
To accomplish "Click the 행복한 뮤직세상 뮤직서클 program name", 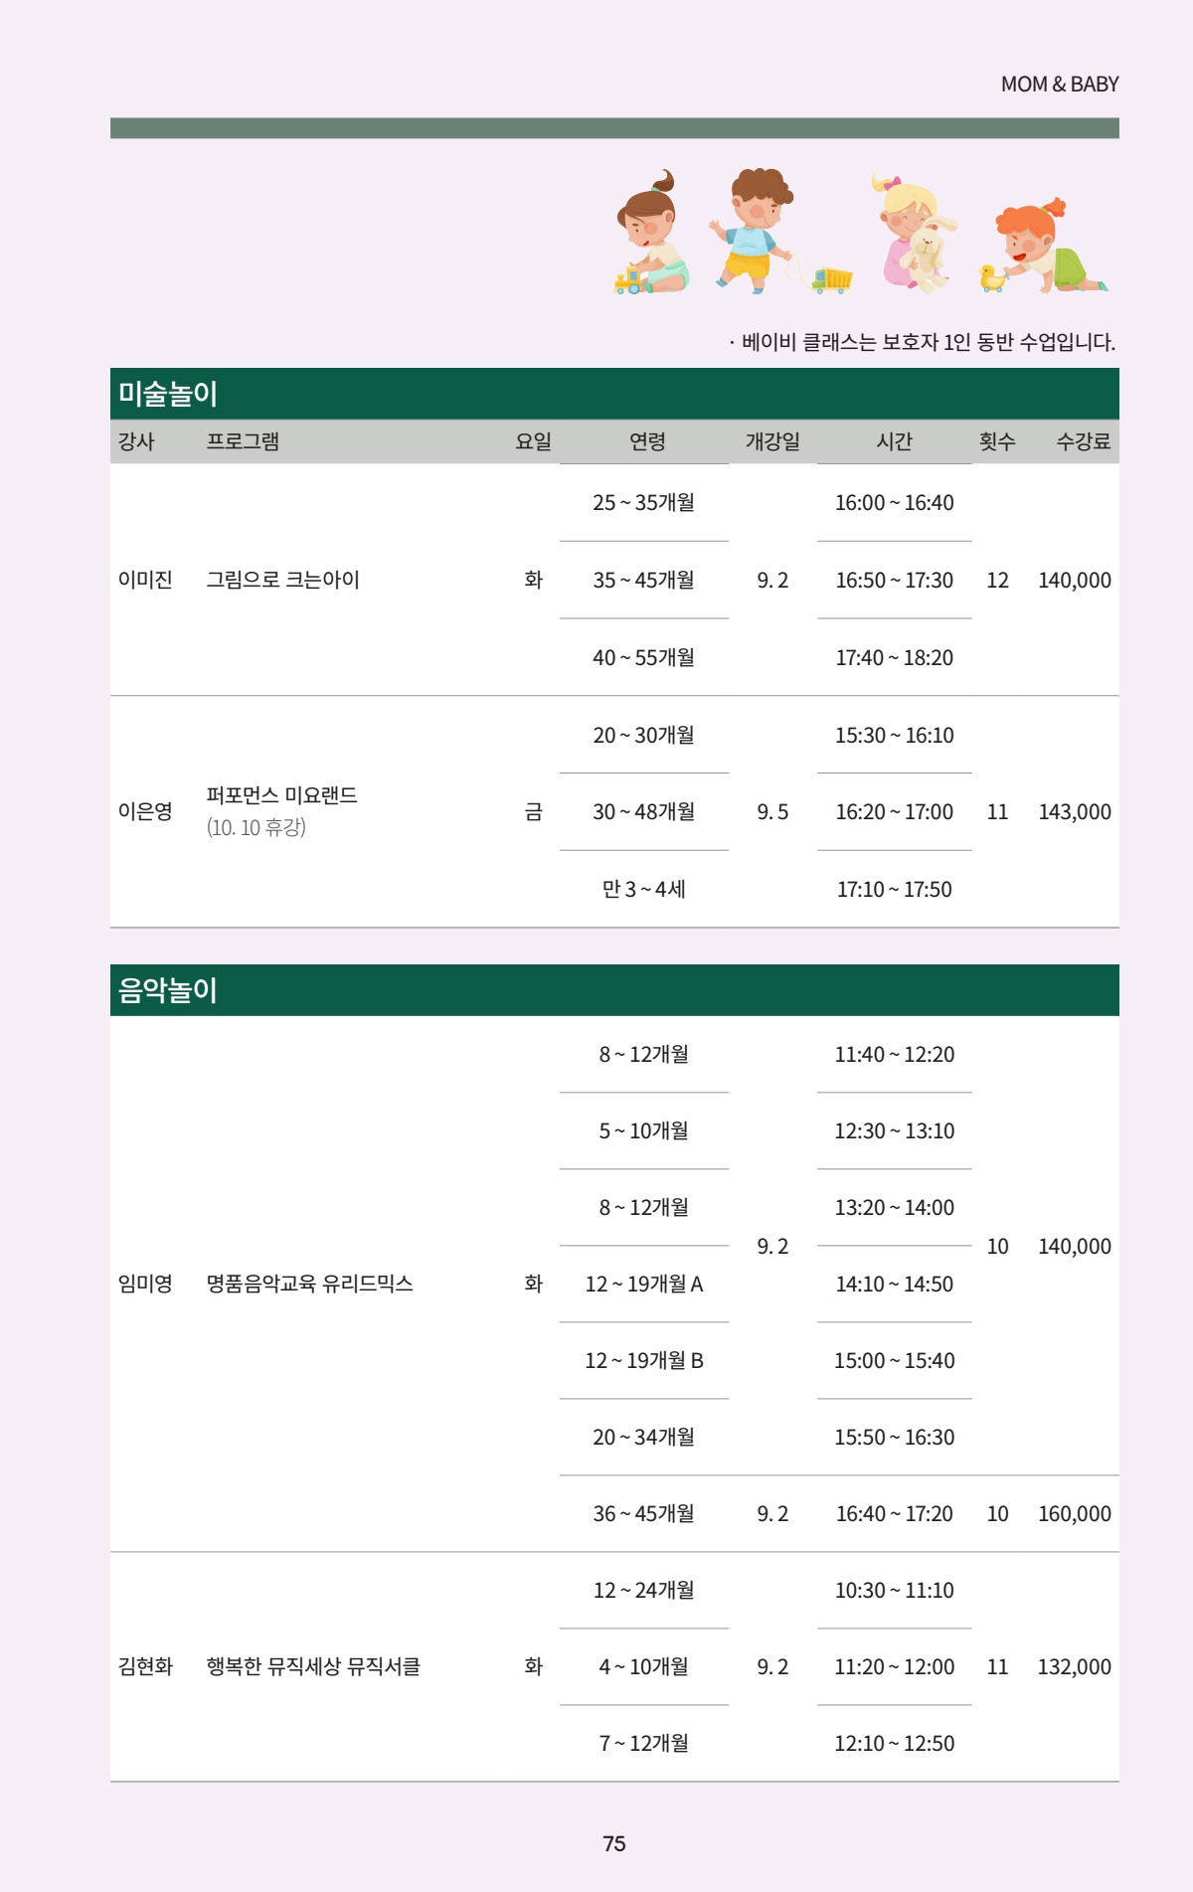I will pyautogui.click(x=313, y=1666).
